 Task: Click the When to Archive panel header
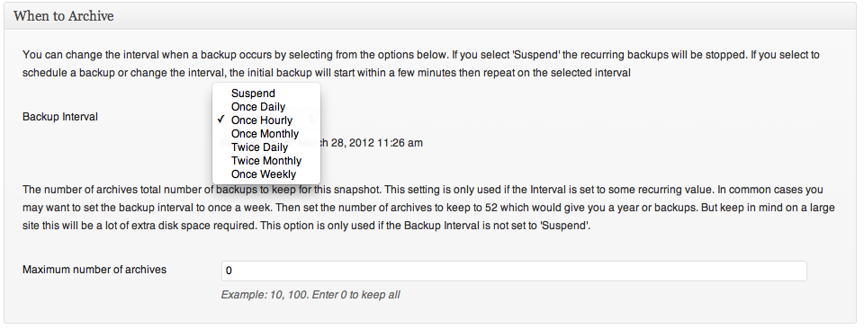pos(430,16)
